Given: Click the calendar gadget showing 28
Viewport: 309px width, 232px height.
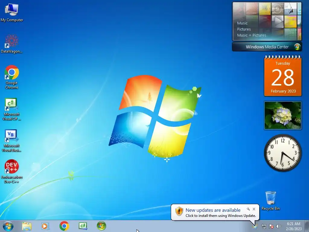Looking at the screenshot, I should click(283, 76).
